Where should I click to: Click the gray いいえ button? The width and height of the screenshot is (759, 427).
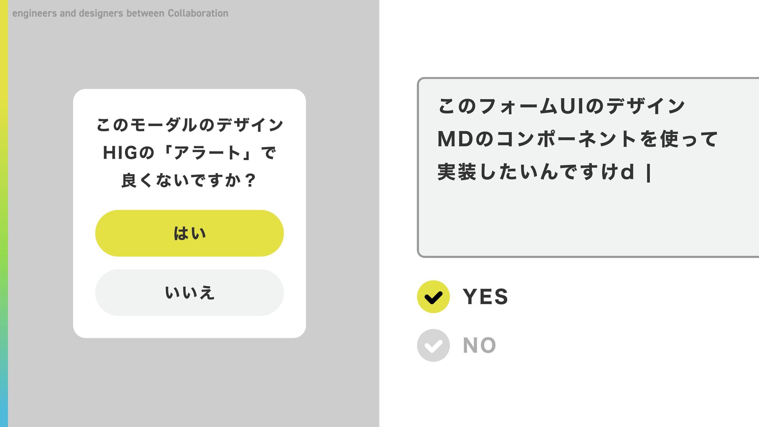(189, 293)
